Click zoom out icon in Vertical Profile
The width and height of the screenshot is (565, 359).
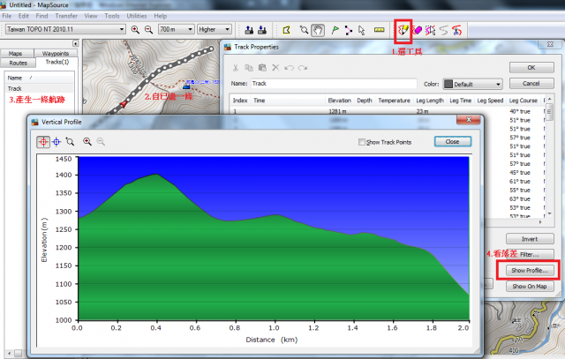coord(101,141)
